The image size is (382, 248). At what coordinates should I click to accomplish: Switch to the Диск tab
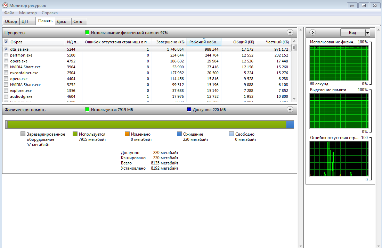point(63,22)
